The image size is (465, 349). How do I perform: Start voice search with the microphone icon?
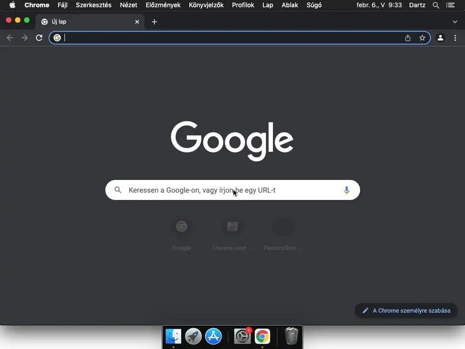tap(346, 190)
